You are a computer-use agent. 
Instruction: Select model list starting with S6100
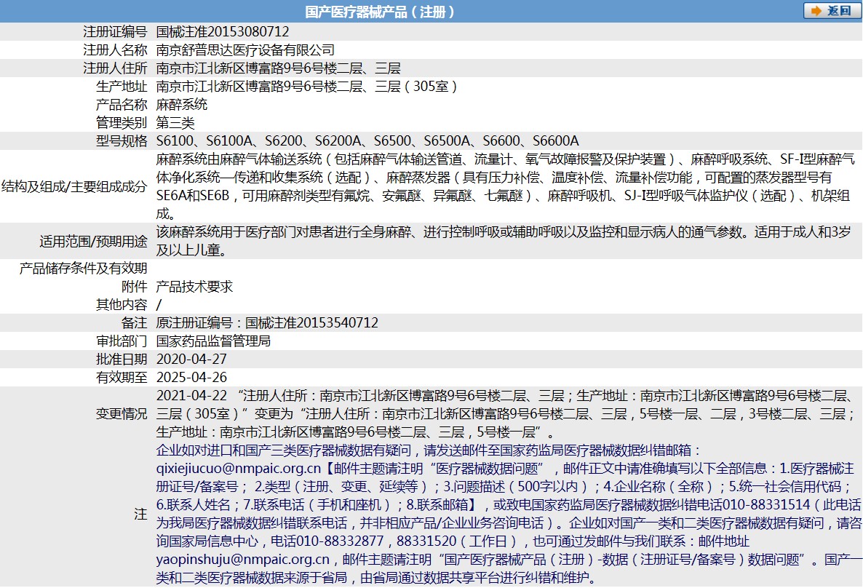tap(367, 141)
